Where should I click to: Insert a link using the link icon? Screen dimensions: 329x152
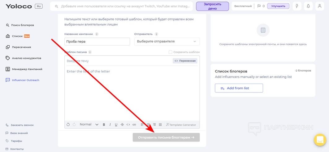[x=134, y=125]
